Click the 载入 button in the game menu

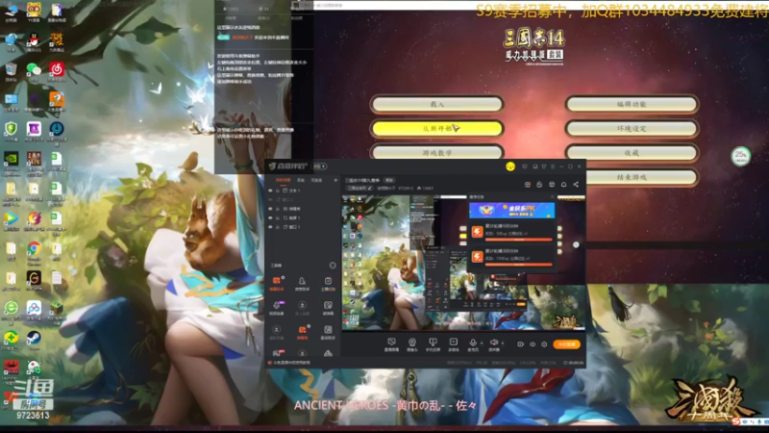437,104
